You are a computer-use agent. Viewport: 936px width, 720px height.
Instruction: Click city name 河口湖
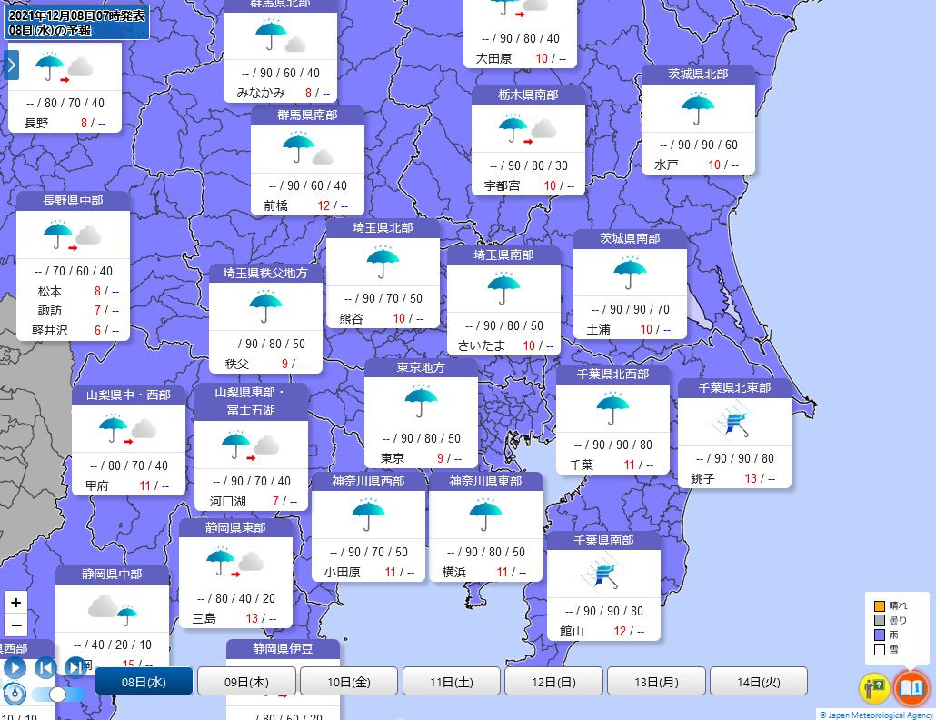tap(227, 501)
